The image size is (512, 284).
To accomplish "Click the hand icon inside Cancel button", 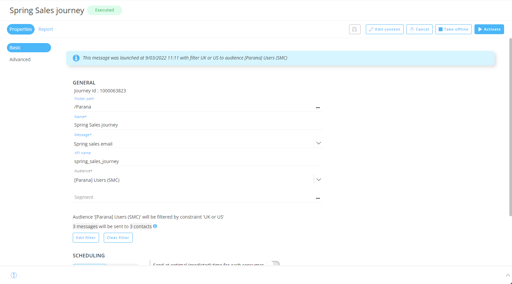I will pos(411,29).
